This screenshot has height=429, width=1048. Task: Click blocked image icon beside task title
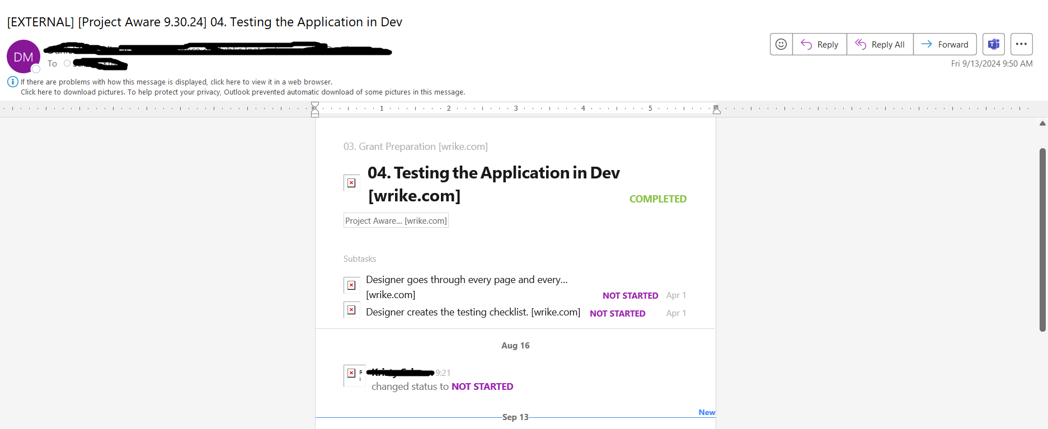click(x=351, y=183)
